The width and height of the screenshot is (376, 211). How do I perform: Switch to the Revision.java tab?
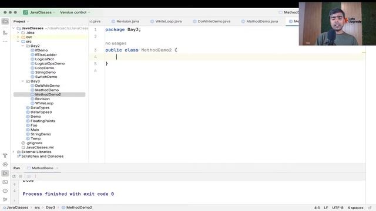click(125, 21)
